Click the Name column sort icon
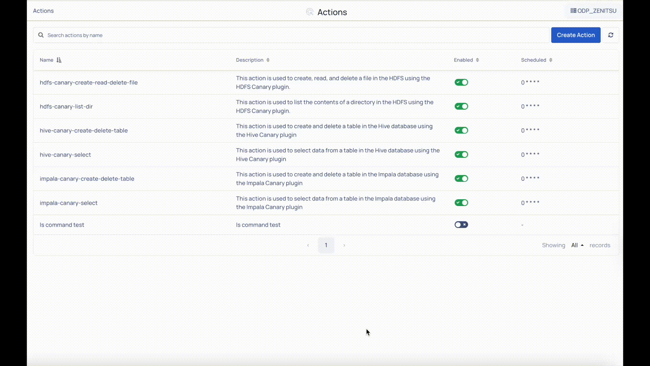The image size is (650, 366). pyautogui.click(x=59, y=60)
